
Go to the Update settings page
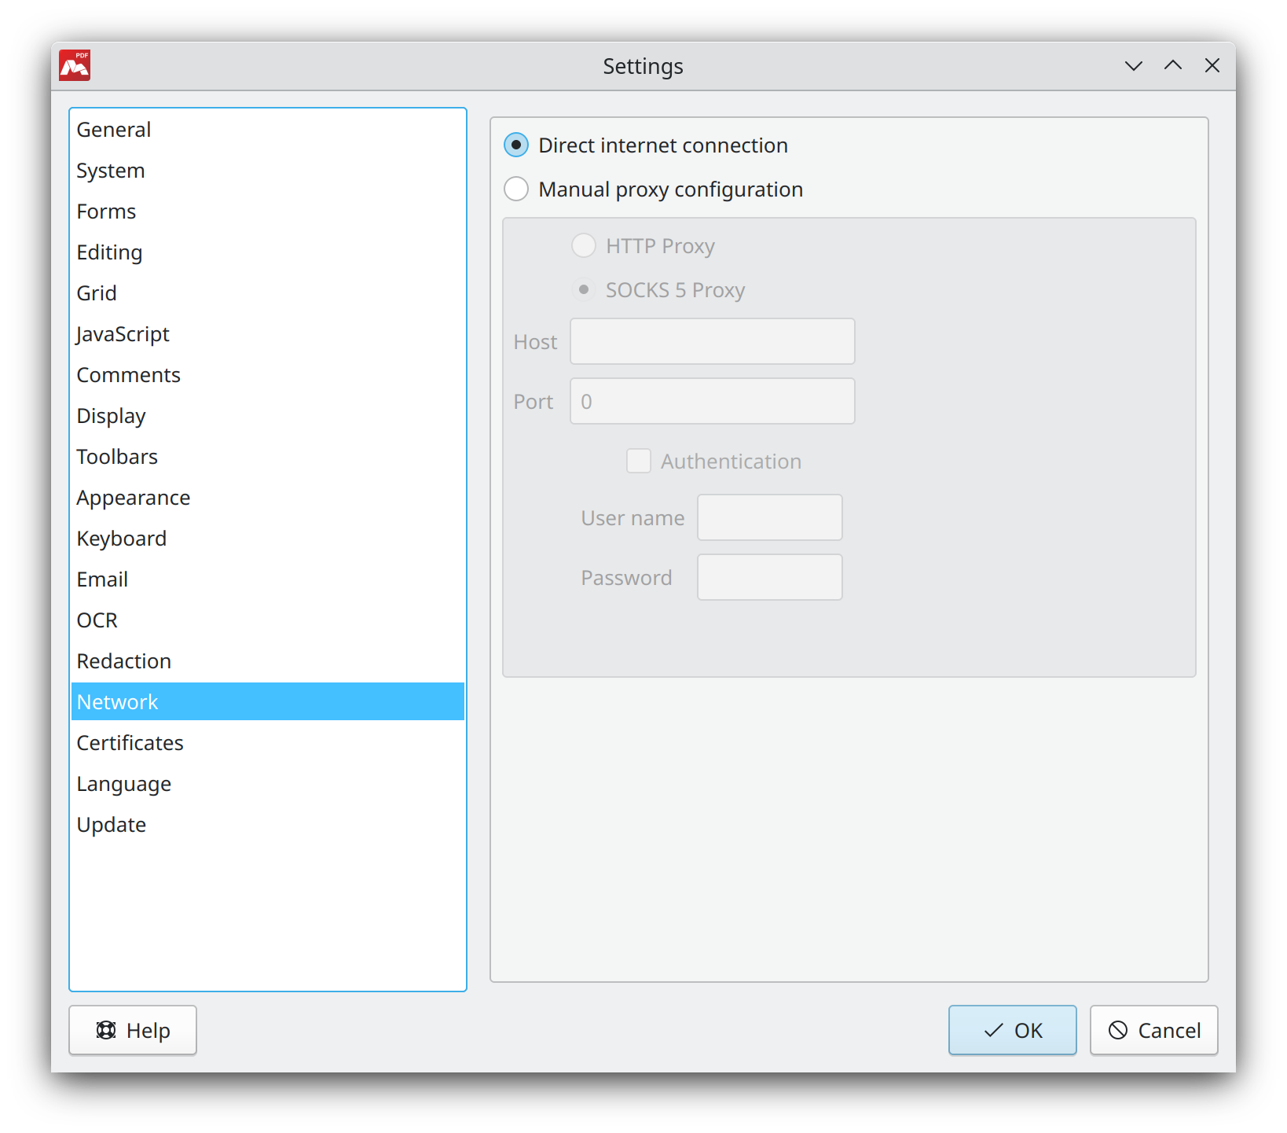(268, 824)
